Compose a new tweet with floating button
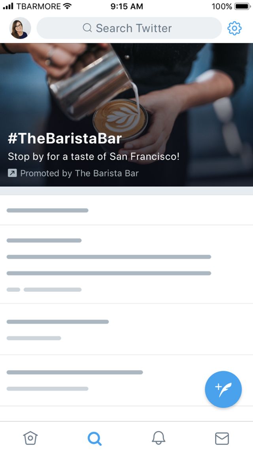This screenshot has height=456, width=253. (x=223, y=389)
